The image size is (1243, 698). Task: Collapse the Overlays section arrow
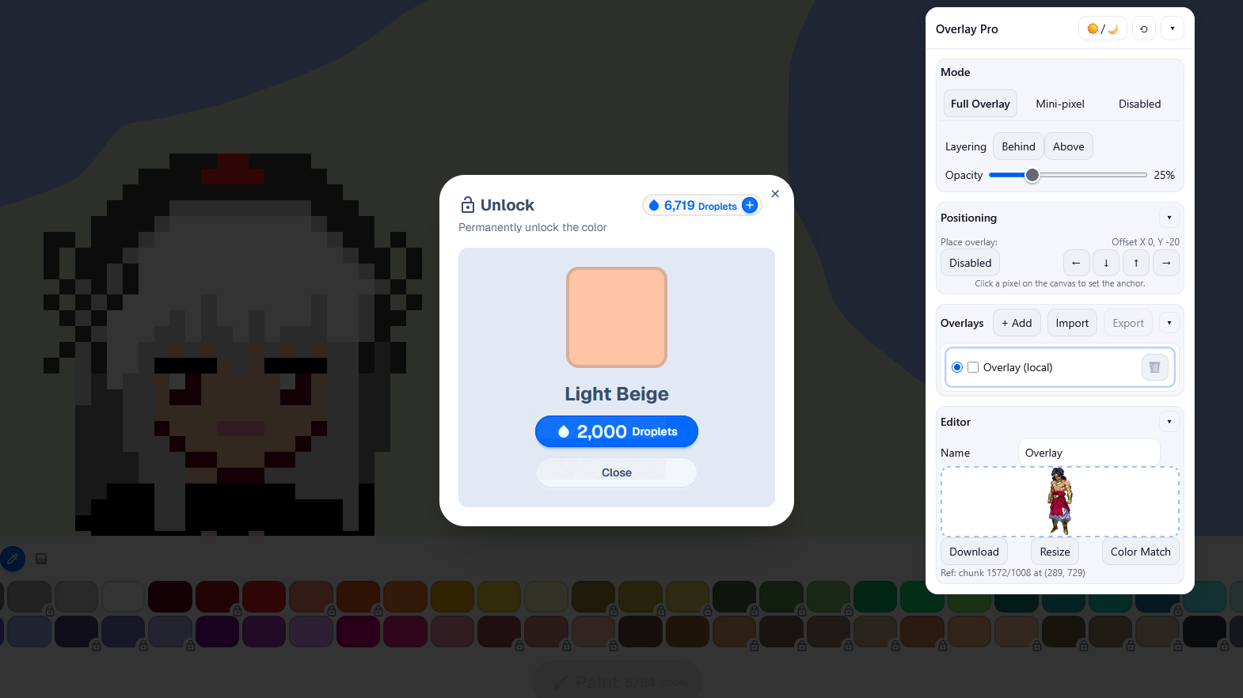tap(1169, 323)
